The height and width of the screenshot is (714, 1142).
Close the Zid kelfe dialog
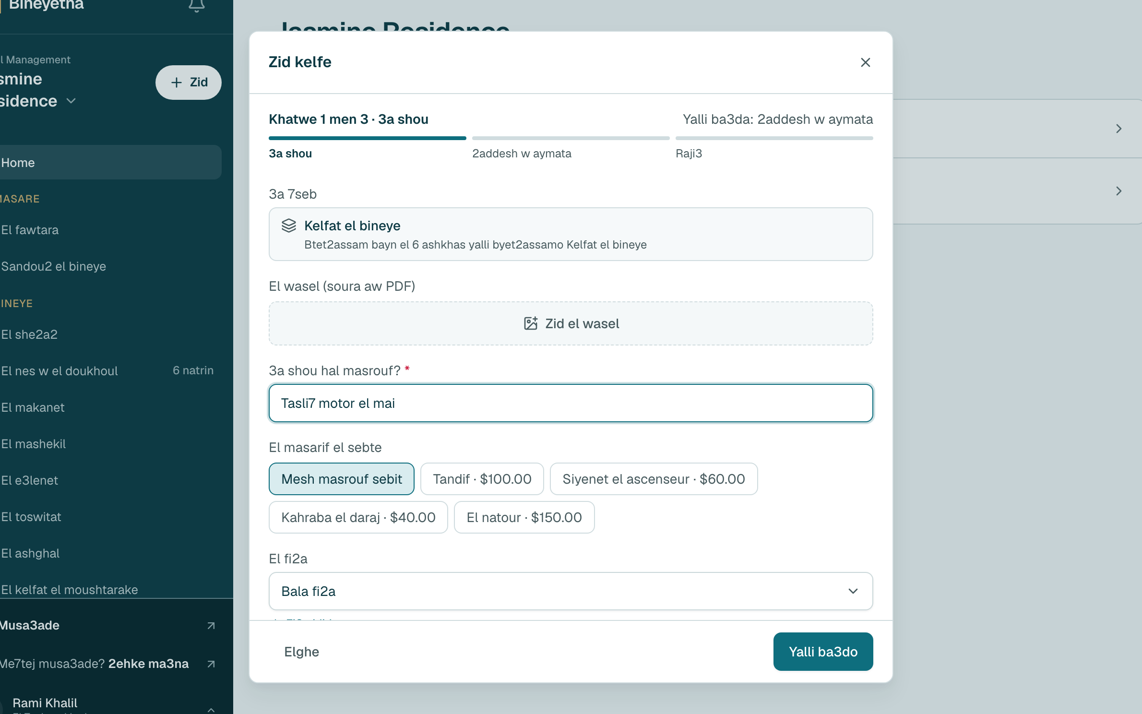(x=865, y=62)
